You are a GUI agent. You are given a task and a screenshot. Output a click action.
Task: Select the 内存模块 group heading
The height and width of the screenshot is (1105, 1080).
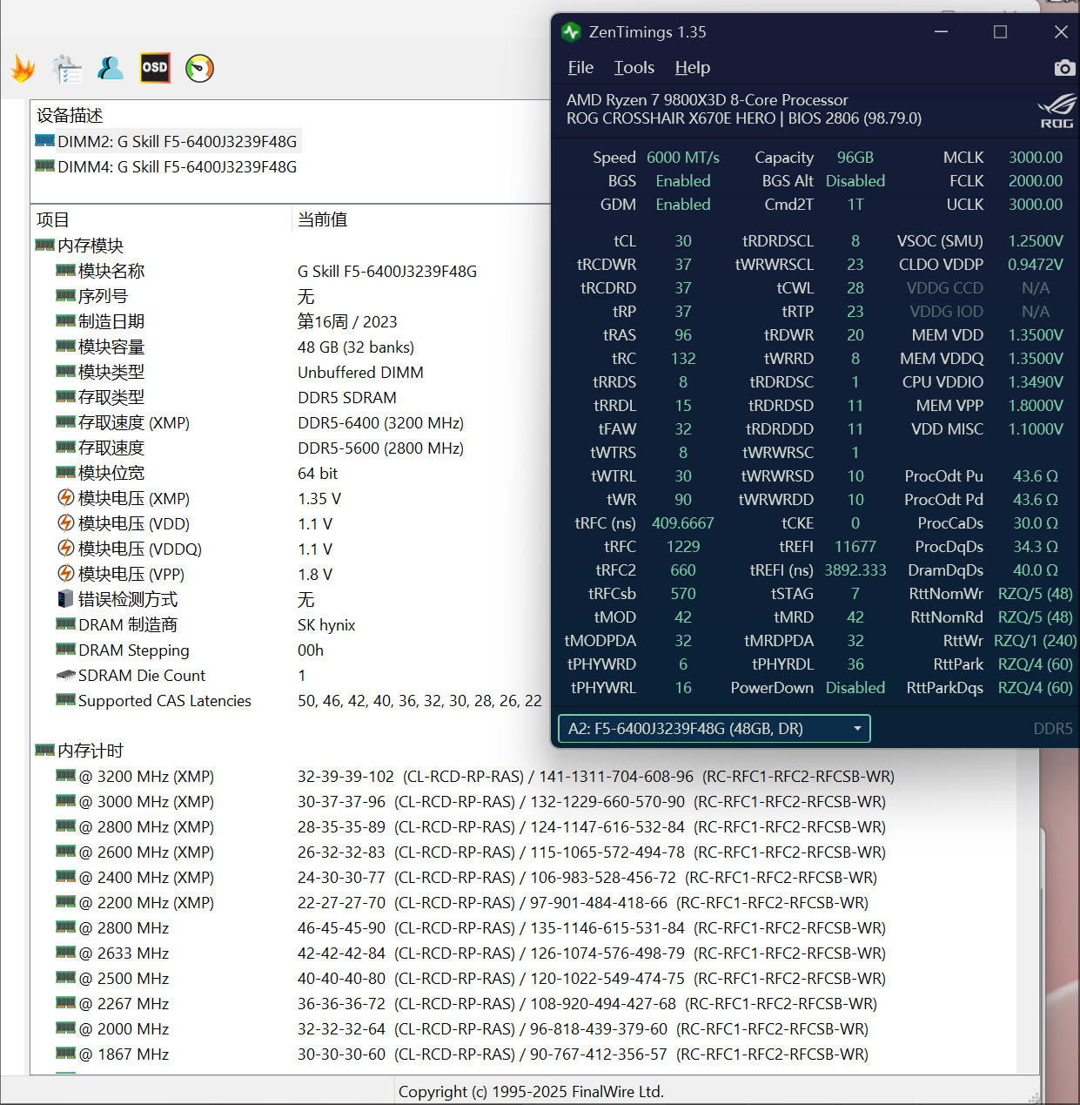(91, 246)
